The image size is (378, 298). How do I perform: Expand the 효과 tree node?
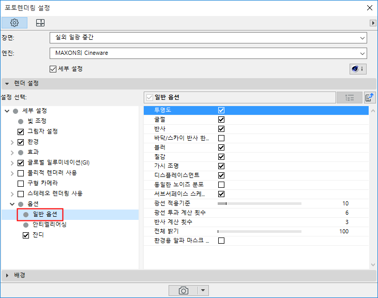tap(12, 153)
